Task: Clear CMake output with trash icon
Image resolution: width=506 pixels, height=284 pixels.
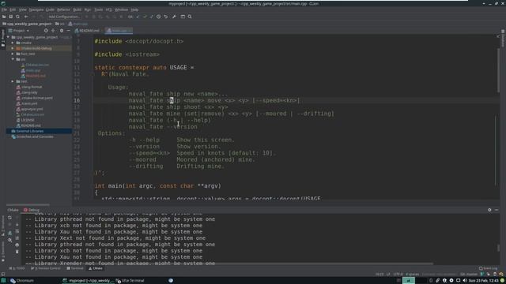Action: [x=17, y=252]
